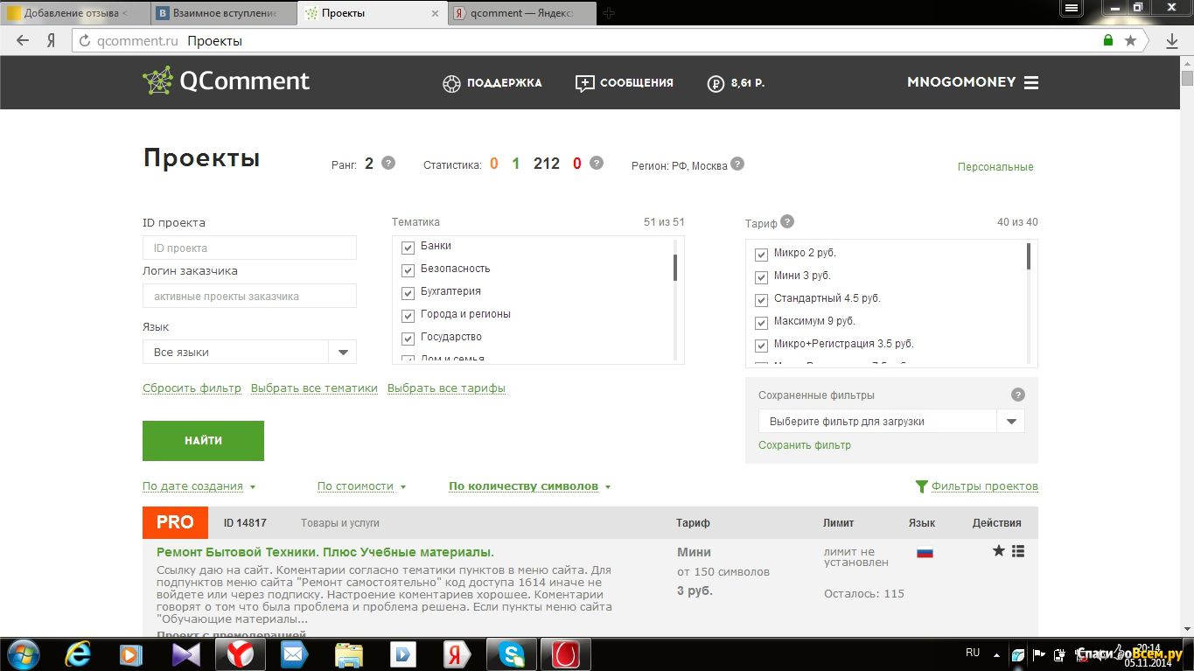Switch to the Добавление отзыва tab
1194x671 pixels.
click(75, 13)
